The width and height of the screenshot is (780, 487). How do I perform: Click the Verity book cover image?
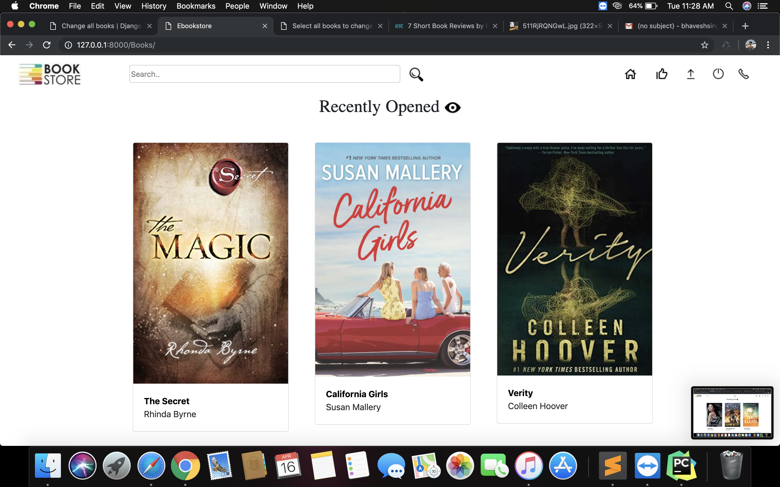point(574,259)
